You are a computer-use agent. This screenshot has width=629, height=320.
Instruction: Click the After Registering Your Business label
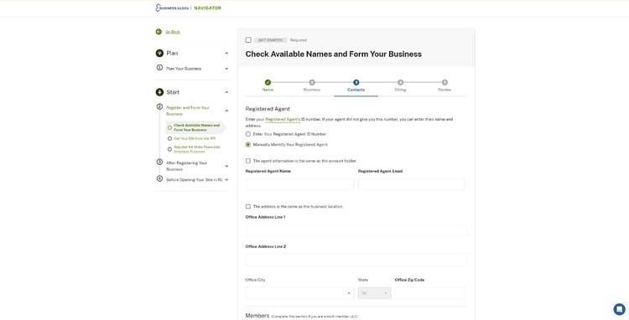(186, 166)
